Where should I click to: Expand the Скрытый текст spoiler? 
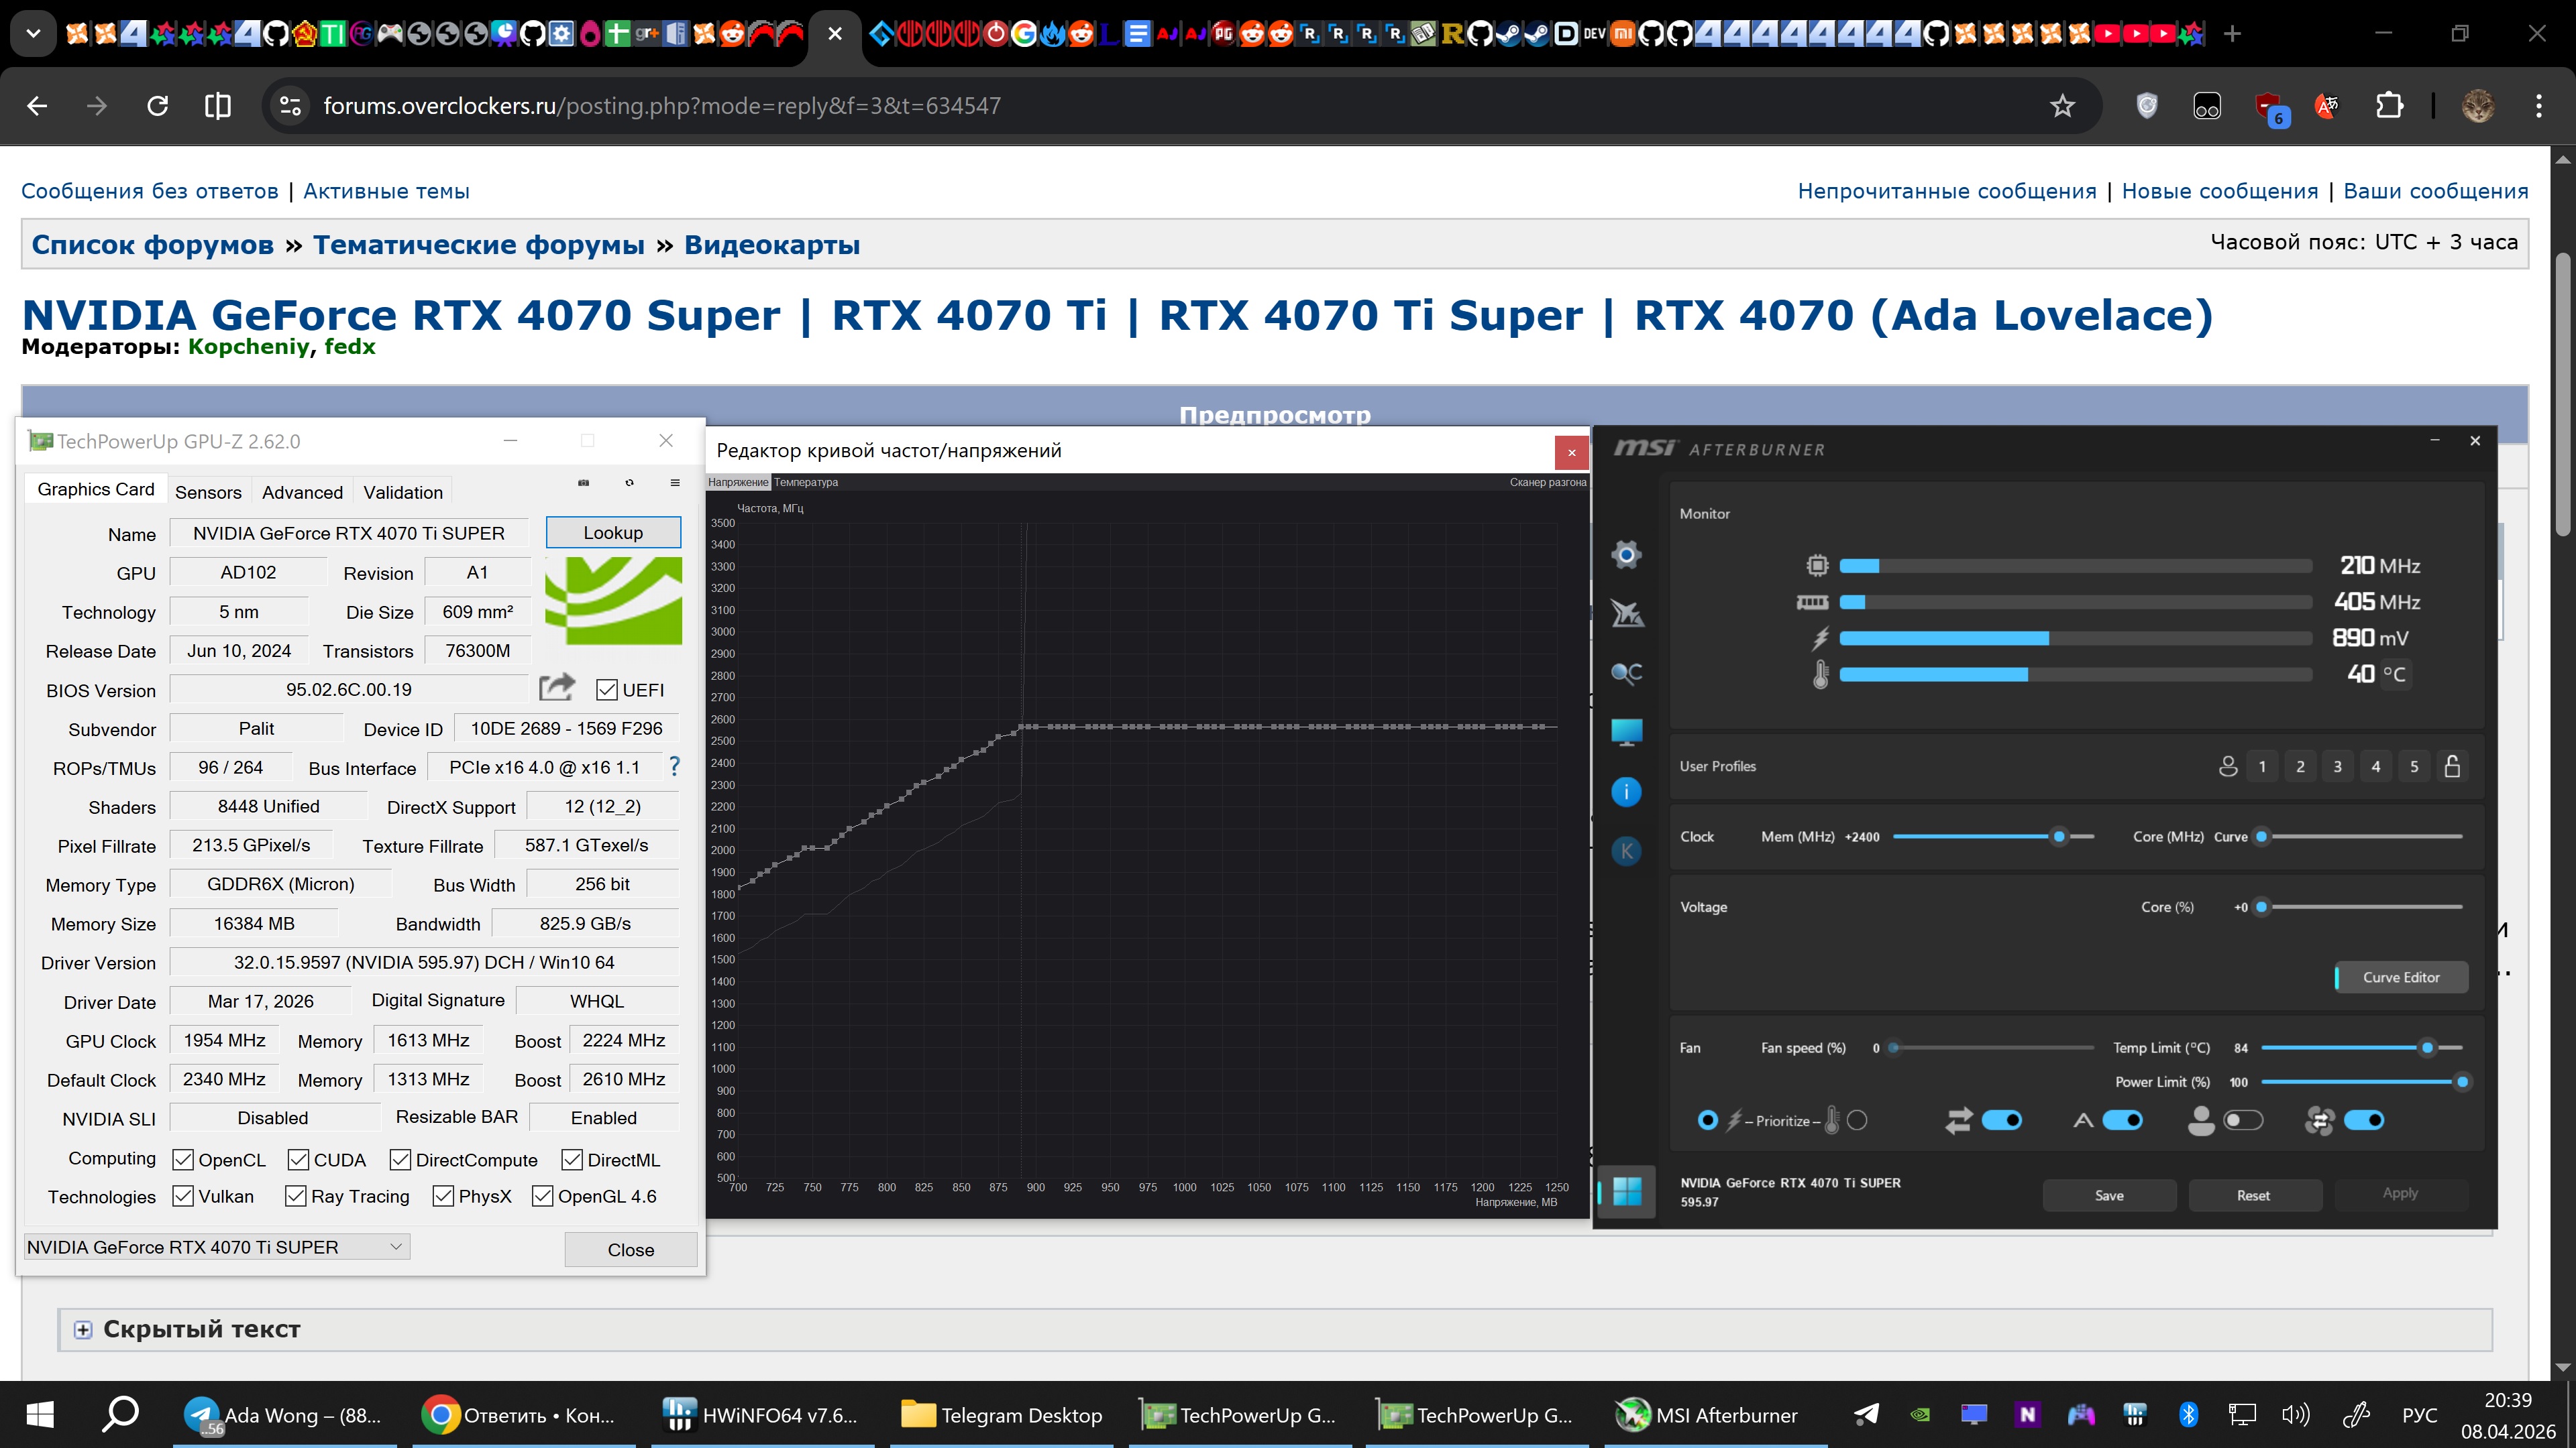[83, 1329]
